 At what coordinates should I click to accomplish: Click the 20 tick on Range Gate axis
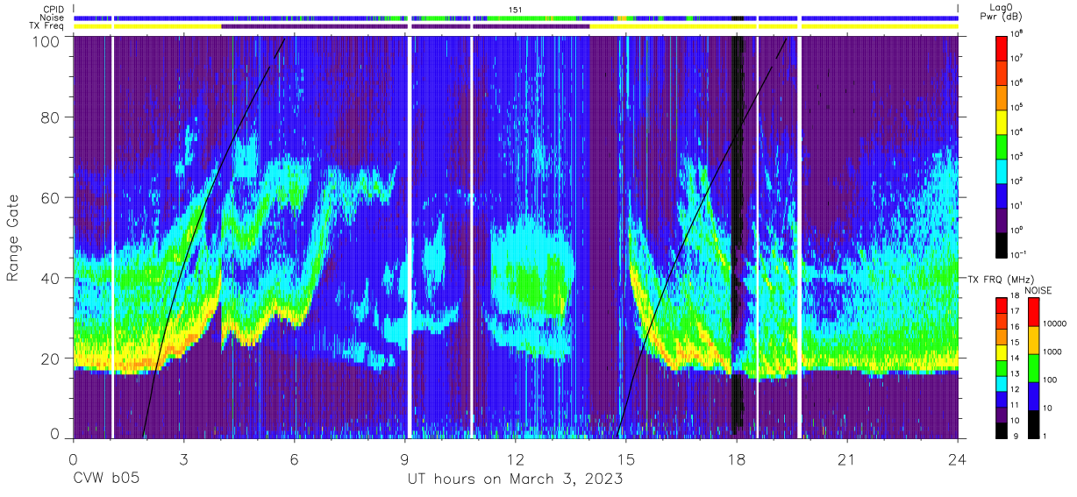point(51,358)
